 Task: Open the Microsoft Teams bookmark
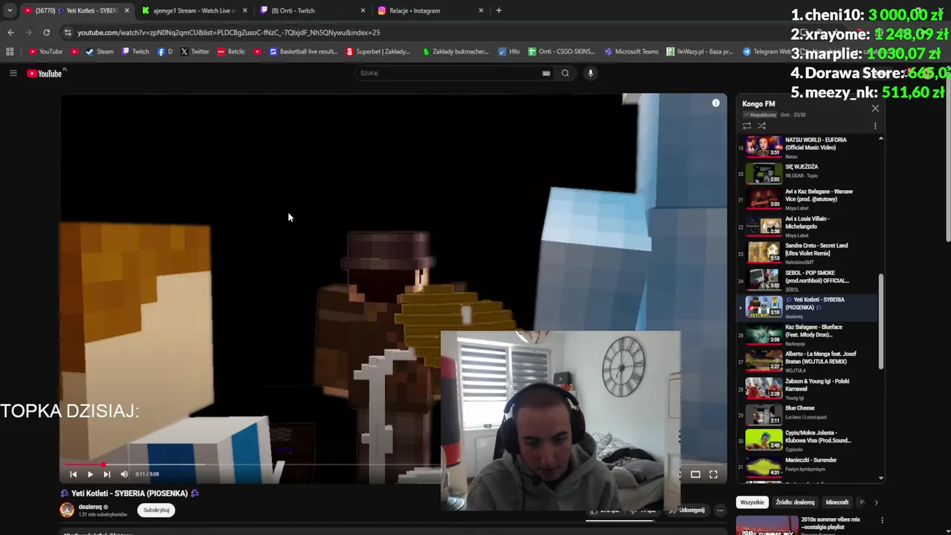(x=632, y=51)
